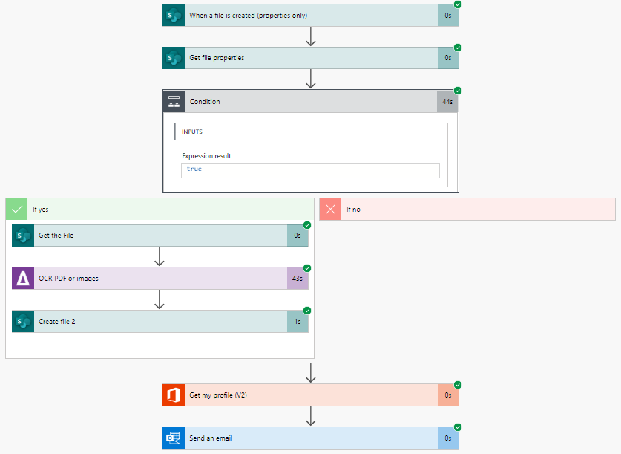The image size is (621, 454).
Task: Collapse the When a file is created trigger
Action: (297, 15)
